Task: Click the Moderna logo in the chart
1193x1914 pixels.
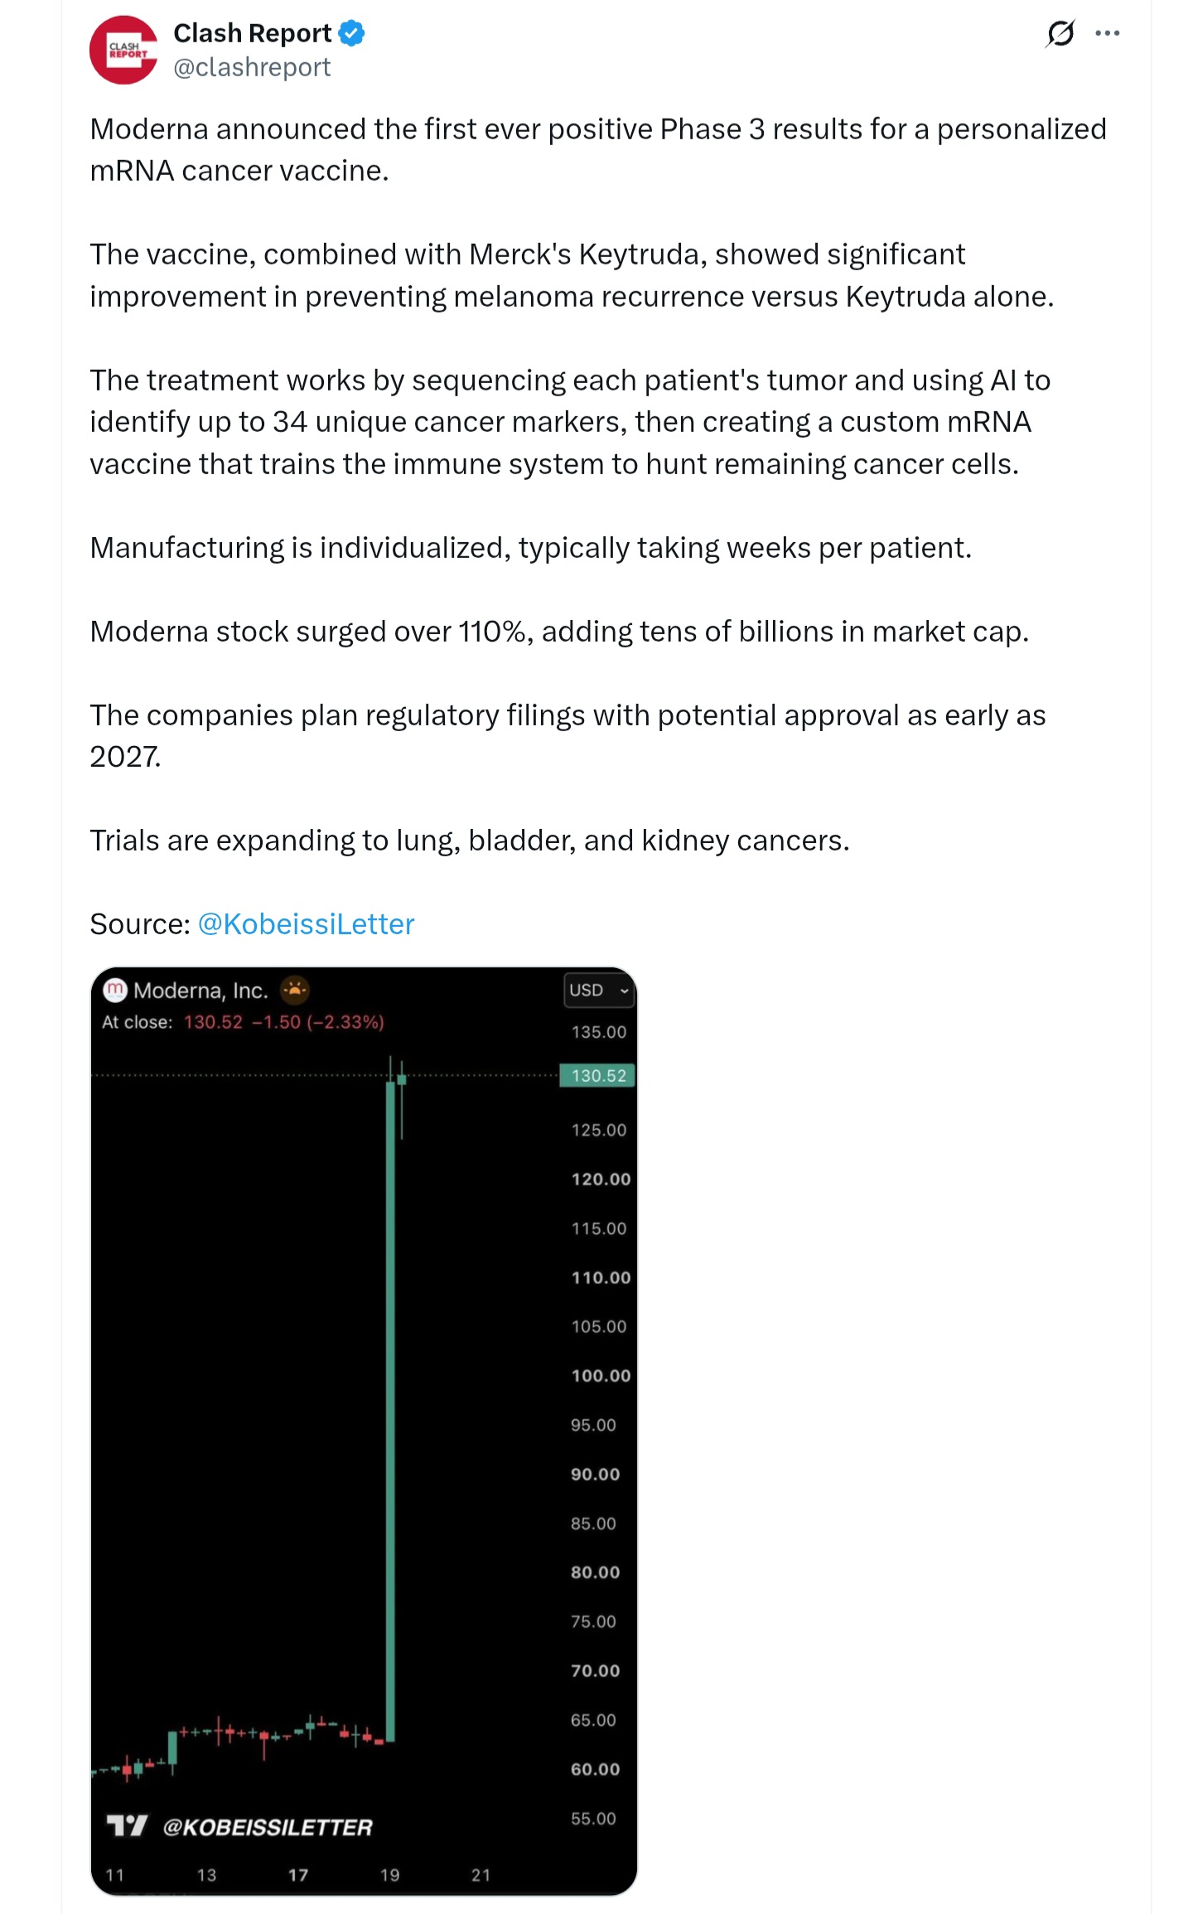Action: (115, 989)
